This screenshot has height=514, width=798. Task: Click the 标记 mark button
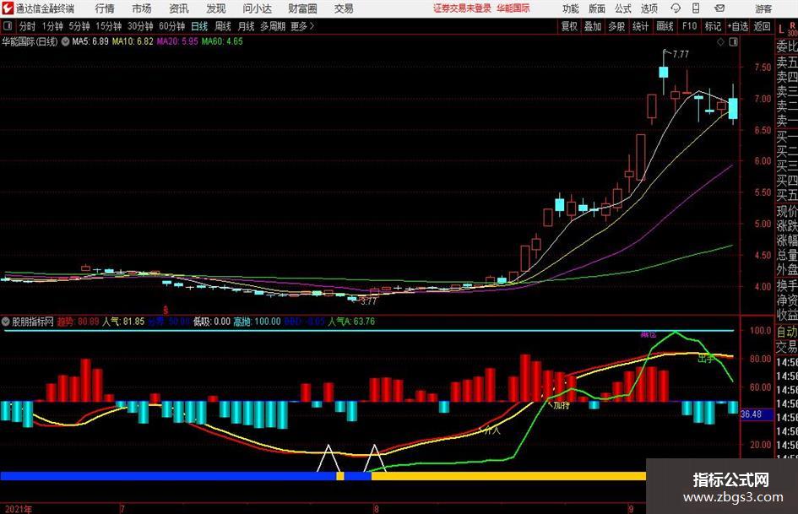point(713,26)
